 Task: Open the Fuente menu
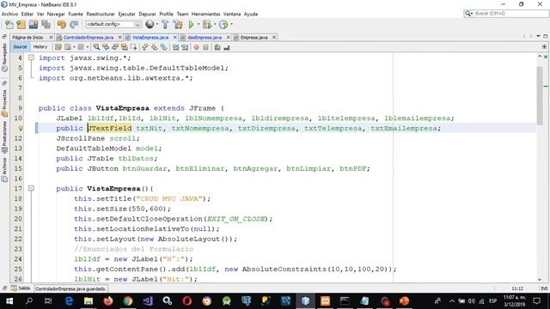pos(76,14)
